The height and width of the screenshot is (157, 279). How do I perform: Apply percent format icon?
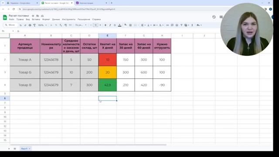click(56, 25)
